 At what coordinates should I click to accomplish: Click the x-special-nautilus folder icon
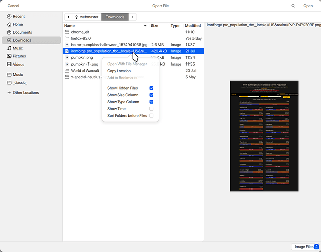(67, 77)
